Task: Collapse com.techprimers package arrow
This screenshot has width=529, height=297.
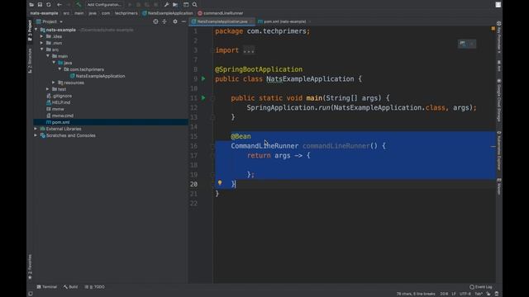Action: [x=60, y=69]
